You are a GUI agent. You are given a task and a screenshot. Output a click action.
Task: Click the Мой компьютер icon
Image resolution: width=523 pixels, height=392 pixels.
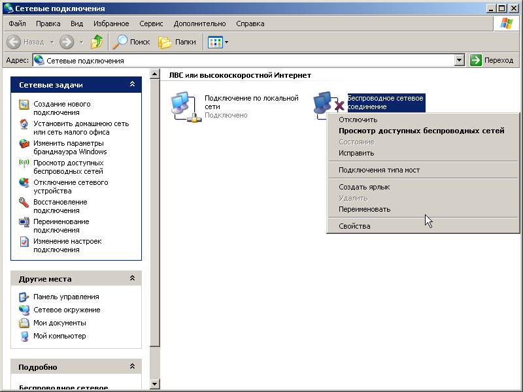[x=24, y=336]
